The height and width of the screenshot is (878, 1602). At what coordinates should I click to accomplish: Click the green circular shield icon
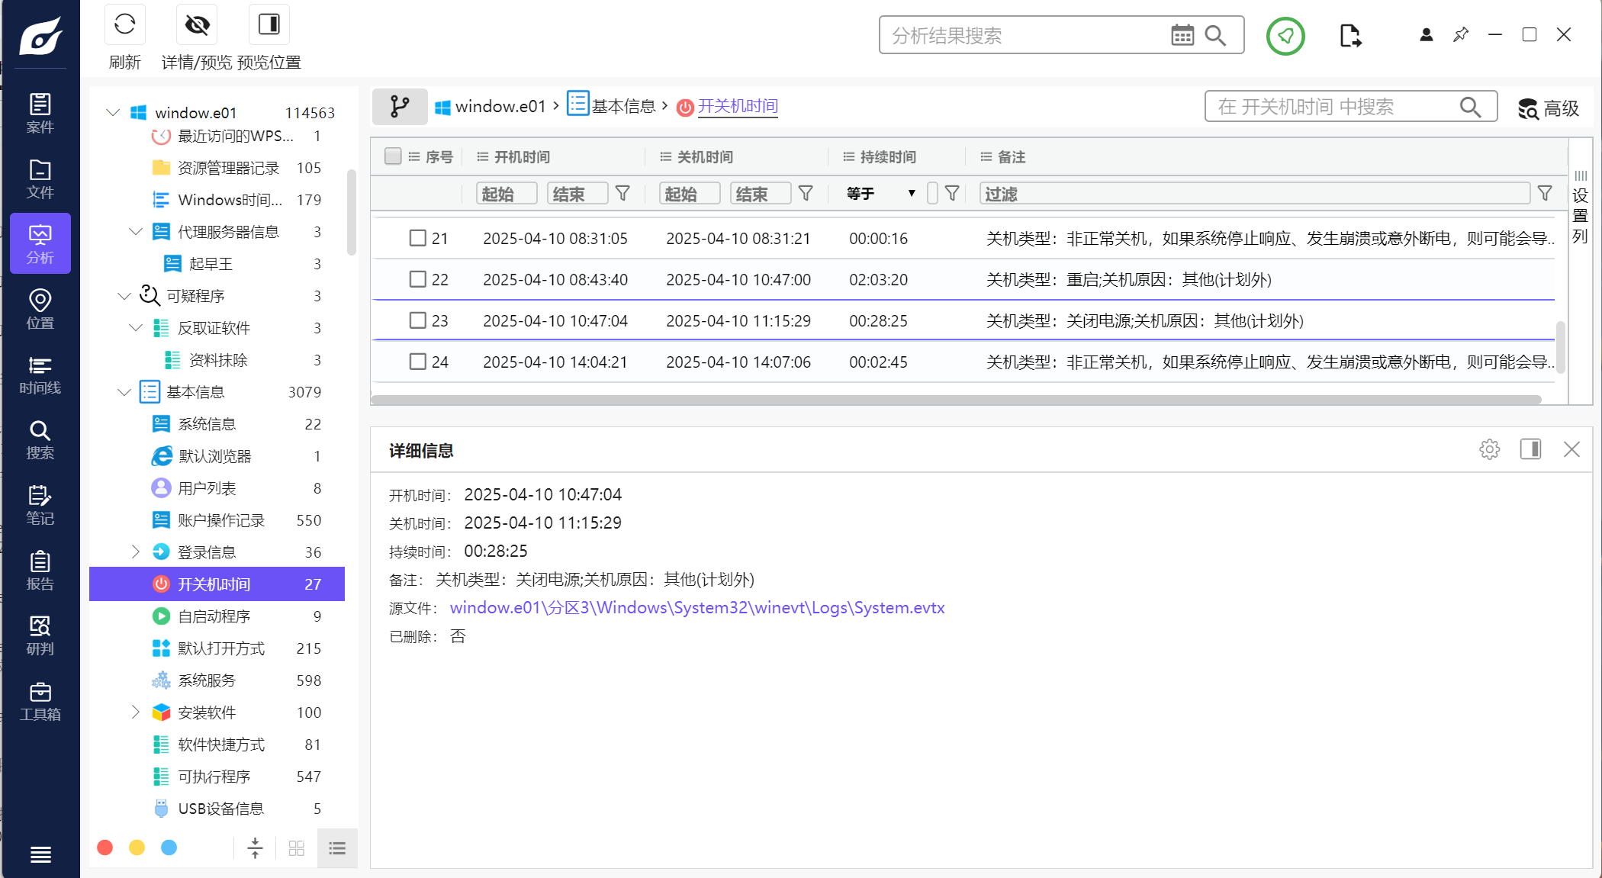(x=1285, y=35)
